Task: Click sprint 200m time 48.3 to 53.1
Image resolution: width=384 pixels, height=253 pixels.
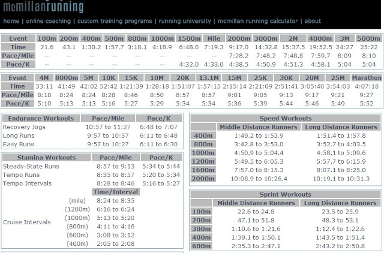Action: [x=340, y=220]
